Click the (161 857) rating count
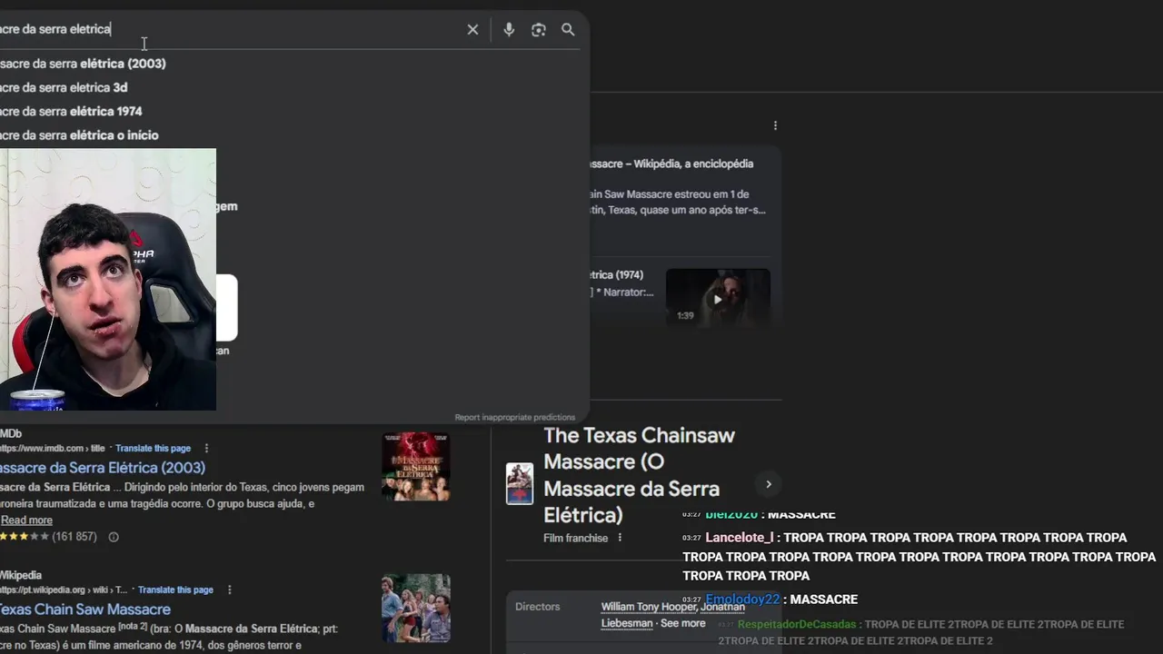The width and height of the screenshot is (1163, 654). pyautogui.click(x=75, y=537)
